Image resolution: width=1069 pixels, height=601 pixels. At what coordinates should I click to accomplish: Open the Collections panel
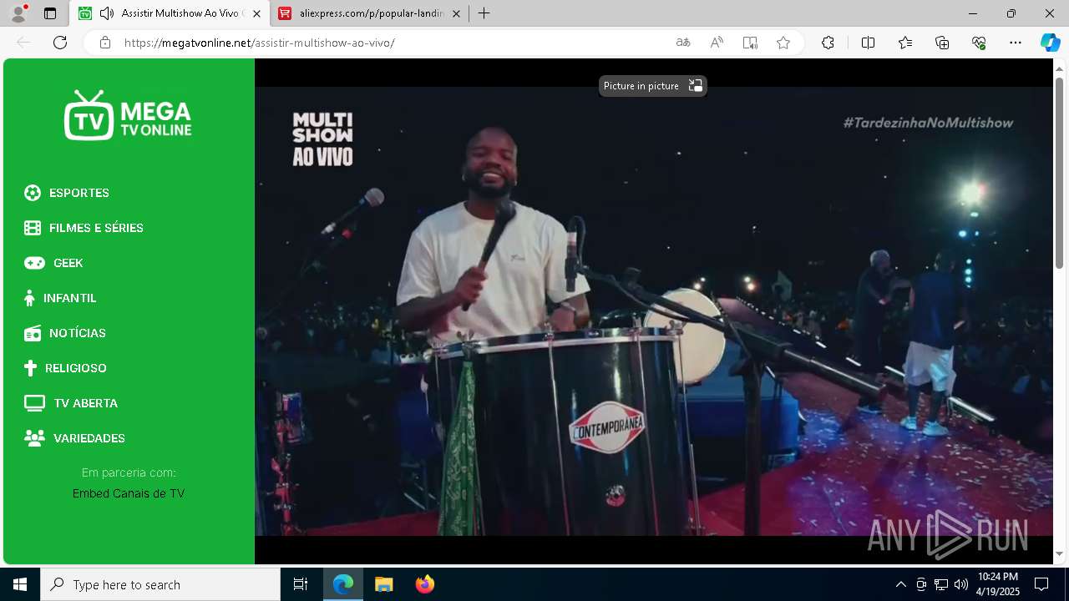point(942,43)
